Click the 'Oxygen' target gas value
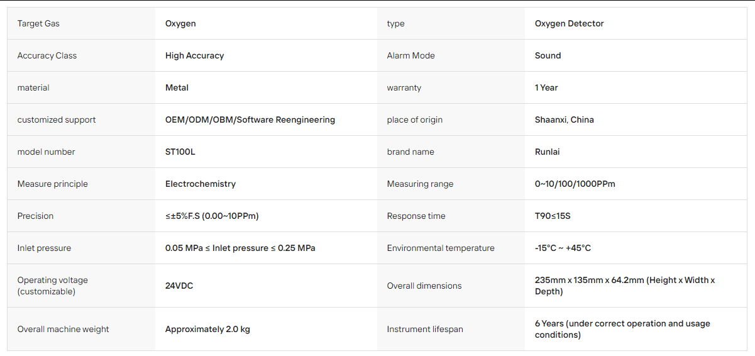Viewport: 755px width, 356px height. 180,23
